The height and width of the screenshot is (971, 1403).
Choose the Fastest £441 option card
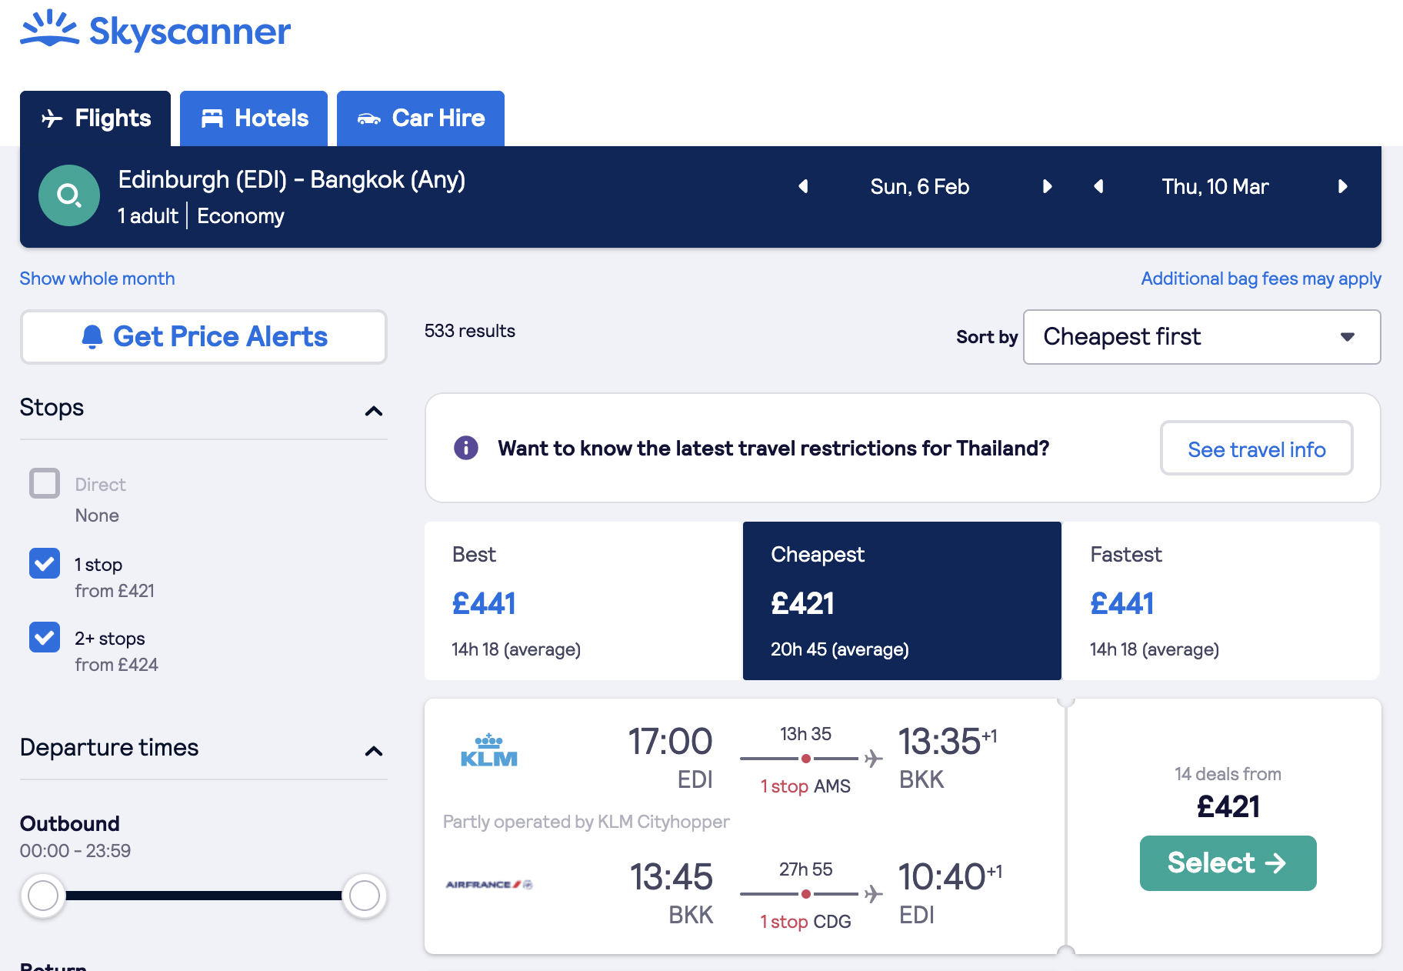coord(1221,601)
